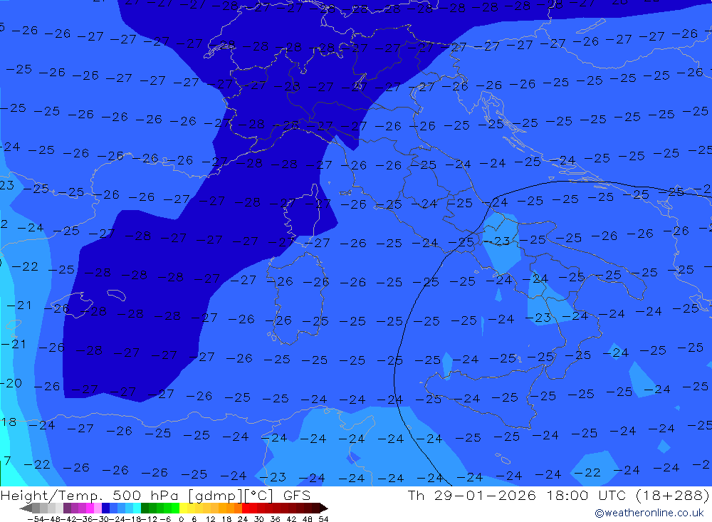This screenshot has width=712, height=522.
Task: Click the gray left arrow end of the legend
Action: coord(26,508)
